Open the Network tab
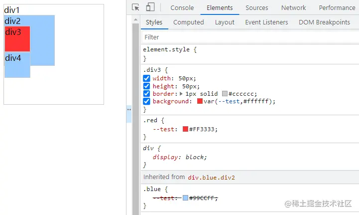Image resolution: width=359 pixels, height=215 pixels. pos(293,7)
